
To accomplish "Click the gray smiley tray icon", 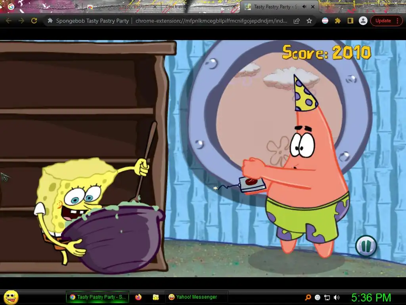I will 318,297.
